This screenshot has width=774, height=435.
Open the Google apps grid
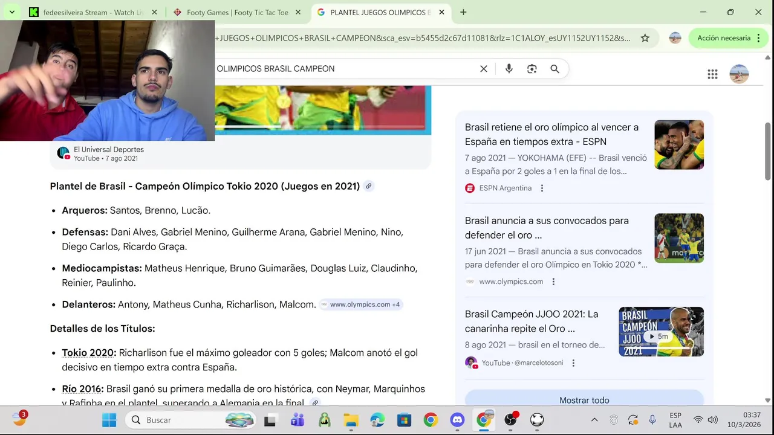712,74
